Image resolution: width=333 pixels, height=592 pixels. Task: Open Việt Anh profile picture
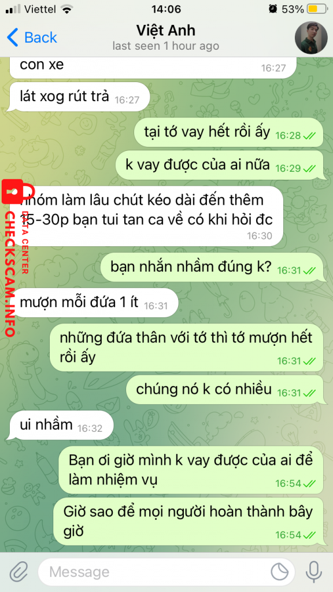click(x=310, y=38)
